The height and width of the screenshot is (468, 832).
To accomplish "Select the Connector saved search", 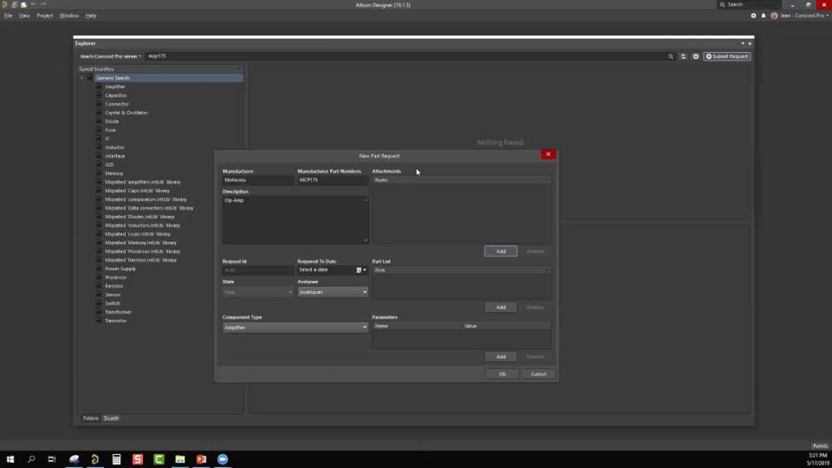I will coord(117,104).
